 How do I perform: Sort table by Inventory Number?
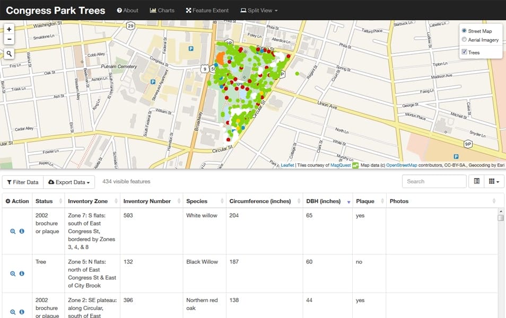[x=151, y=201]
